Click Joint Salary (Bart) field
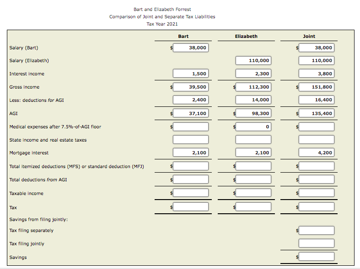 [x=317, y=47]
